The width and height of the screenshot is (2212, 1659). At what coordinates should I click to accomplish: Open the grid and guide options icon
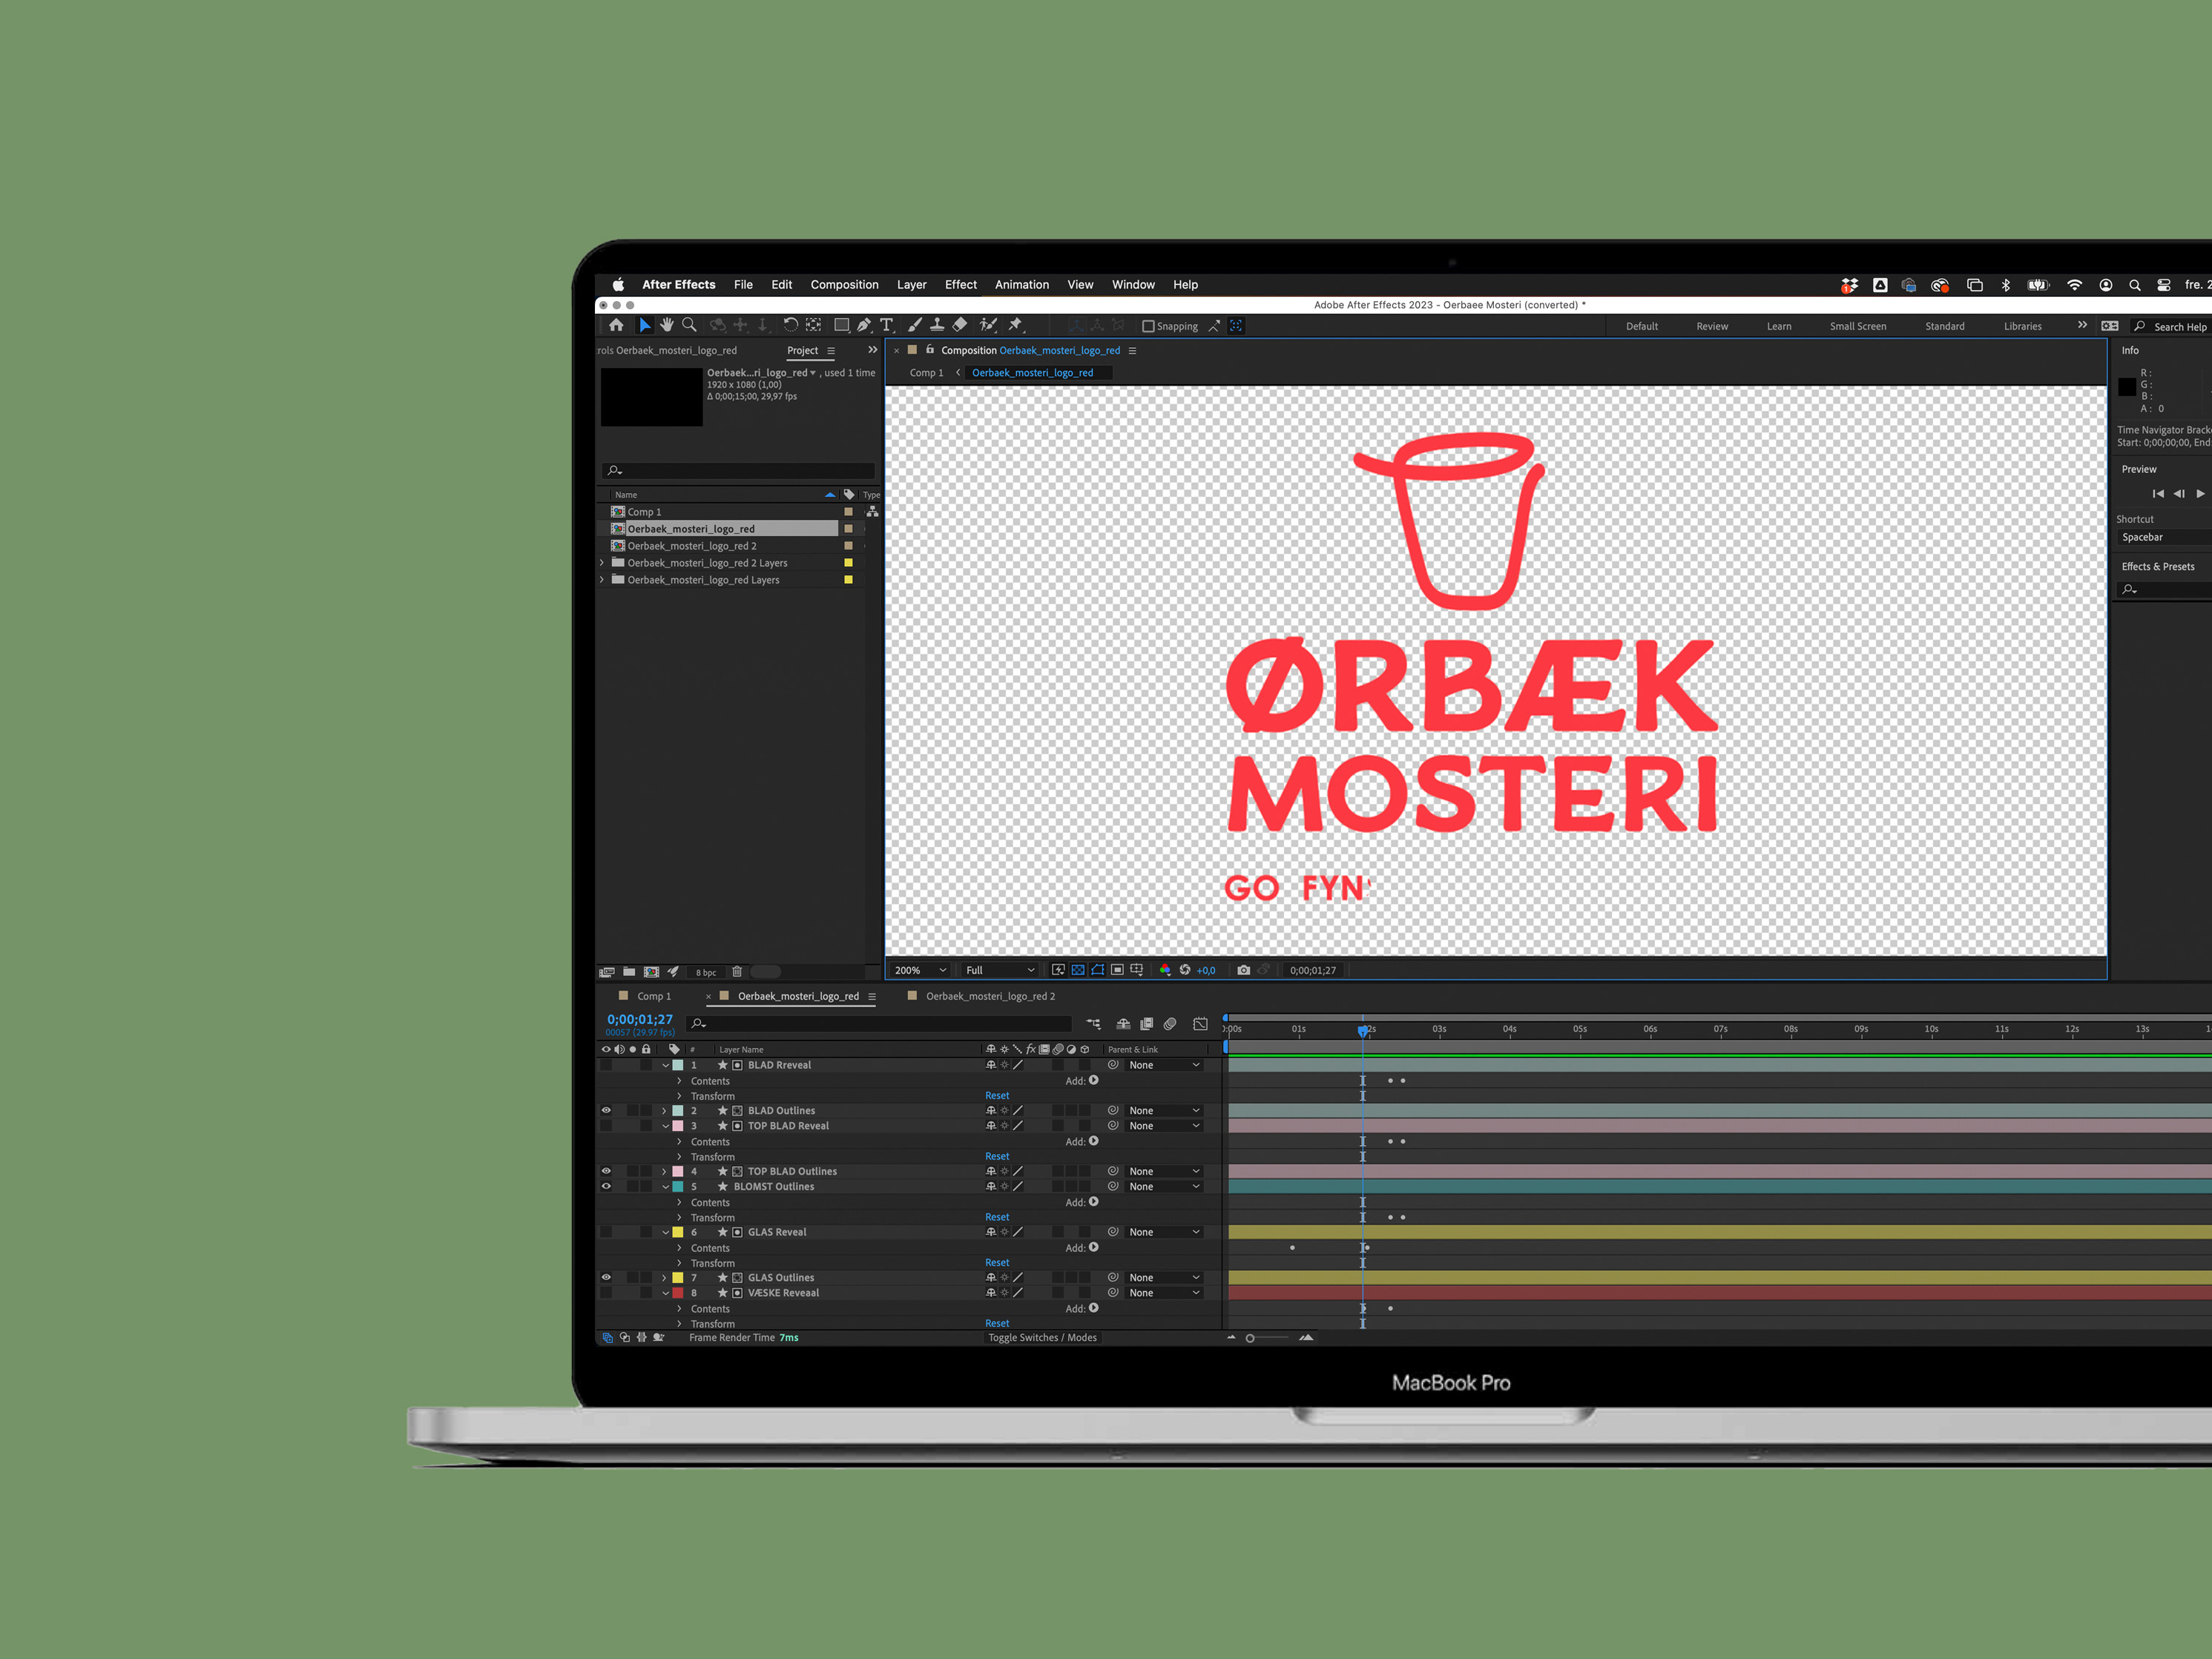coord(1137,970)
